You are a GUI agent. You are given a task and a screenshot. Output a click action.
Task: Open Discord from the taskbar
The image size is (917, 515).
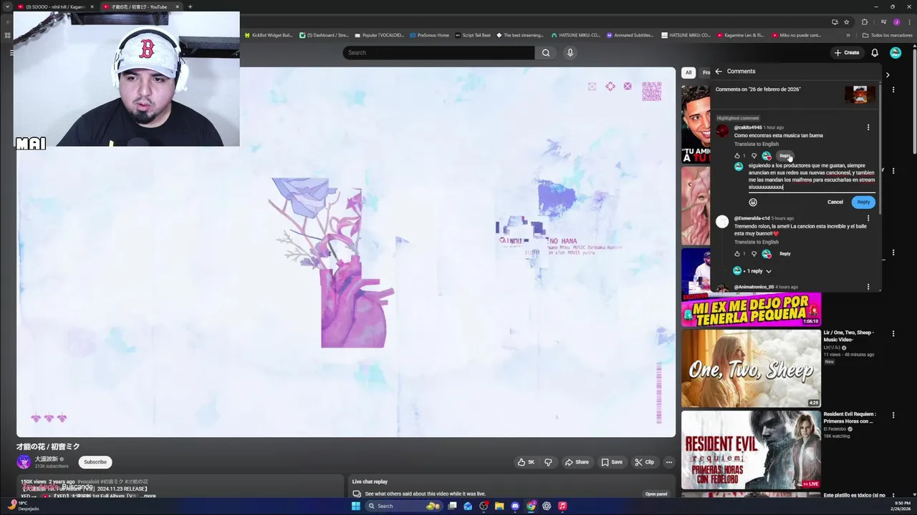coord(515,506)
